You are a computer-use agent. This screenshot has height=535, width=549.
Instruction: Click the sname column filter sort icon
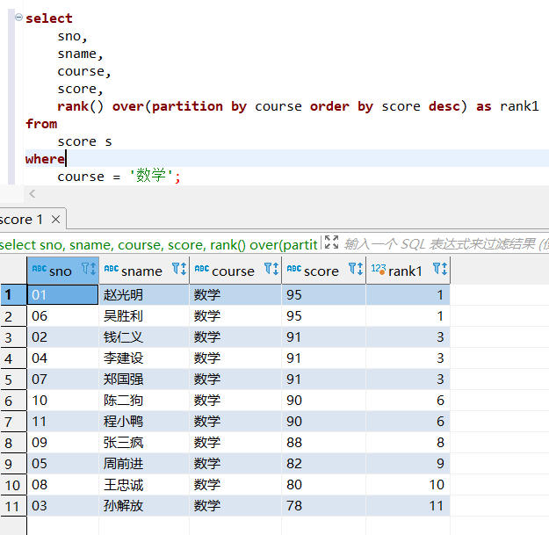click(179, 269)
